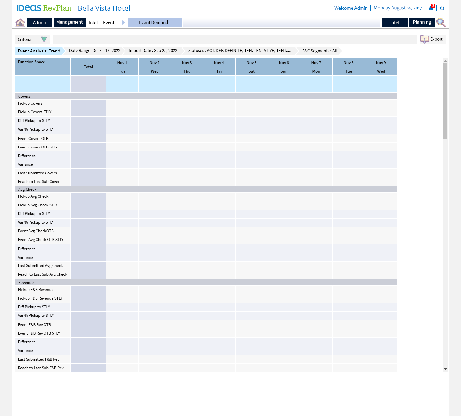Click the home icon in navigation bar
This screenshot has width=461, height=416.
20,22
